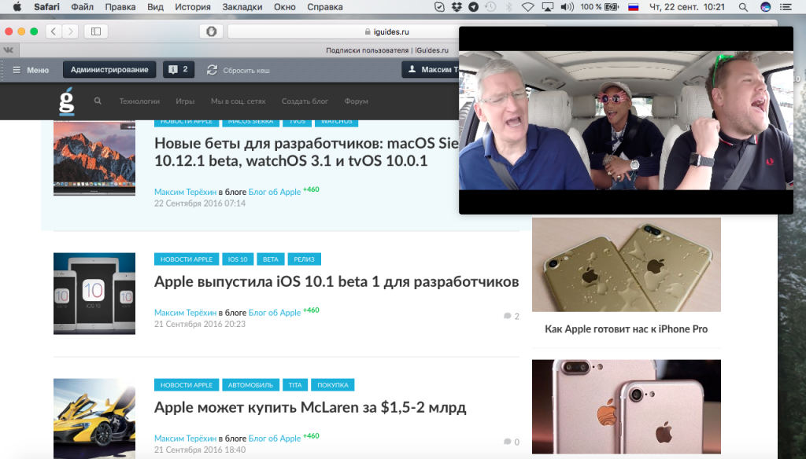The width and height of the screenshot is (806, 459).
Task: Click the gold wet iPhones image
Action: point(626,264)
